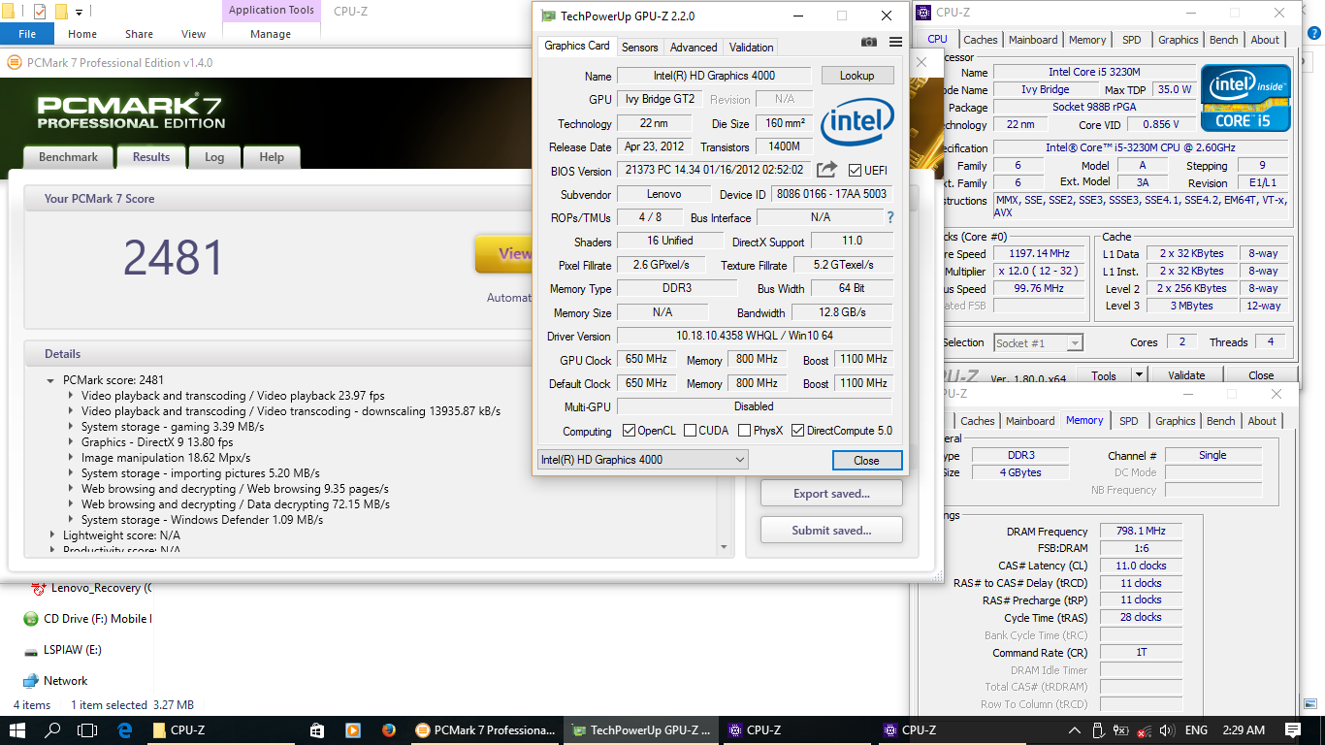Click the Validate button in CPU-Z
This screenshot has height=745, width=1325.
1186,375
